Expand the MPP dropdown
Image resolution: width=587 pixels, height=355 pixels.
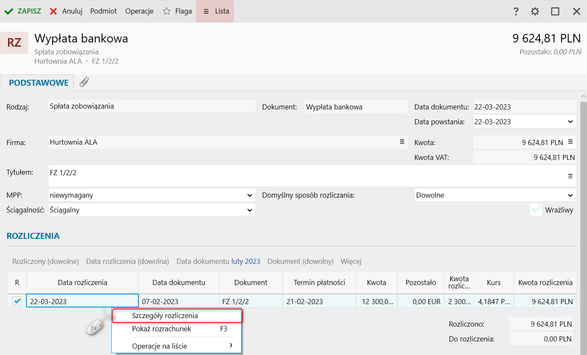pos(249,196)
